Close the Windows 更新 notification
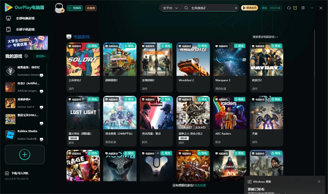The width and height of the screenshot is (328, 194). coord(319,182)
